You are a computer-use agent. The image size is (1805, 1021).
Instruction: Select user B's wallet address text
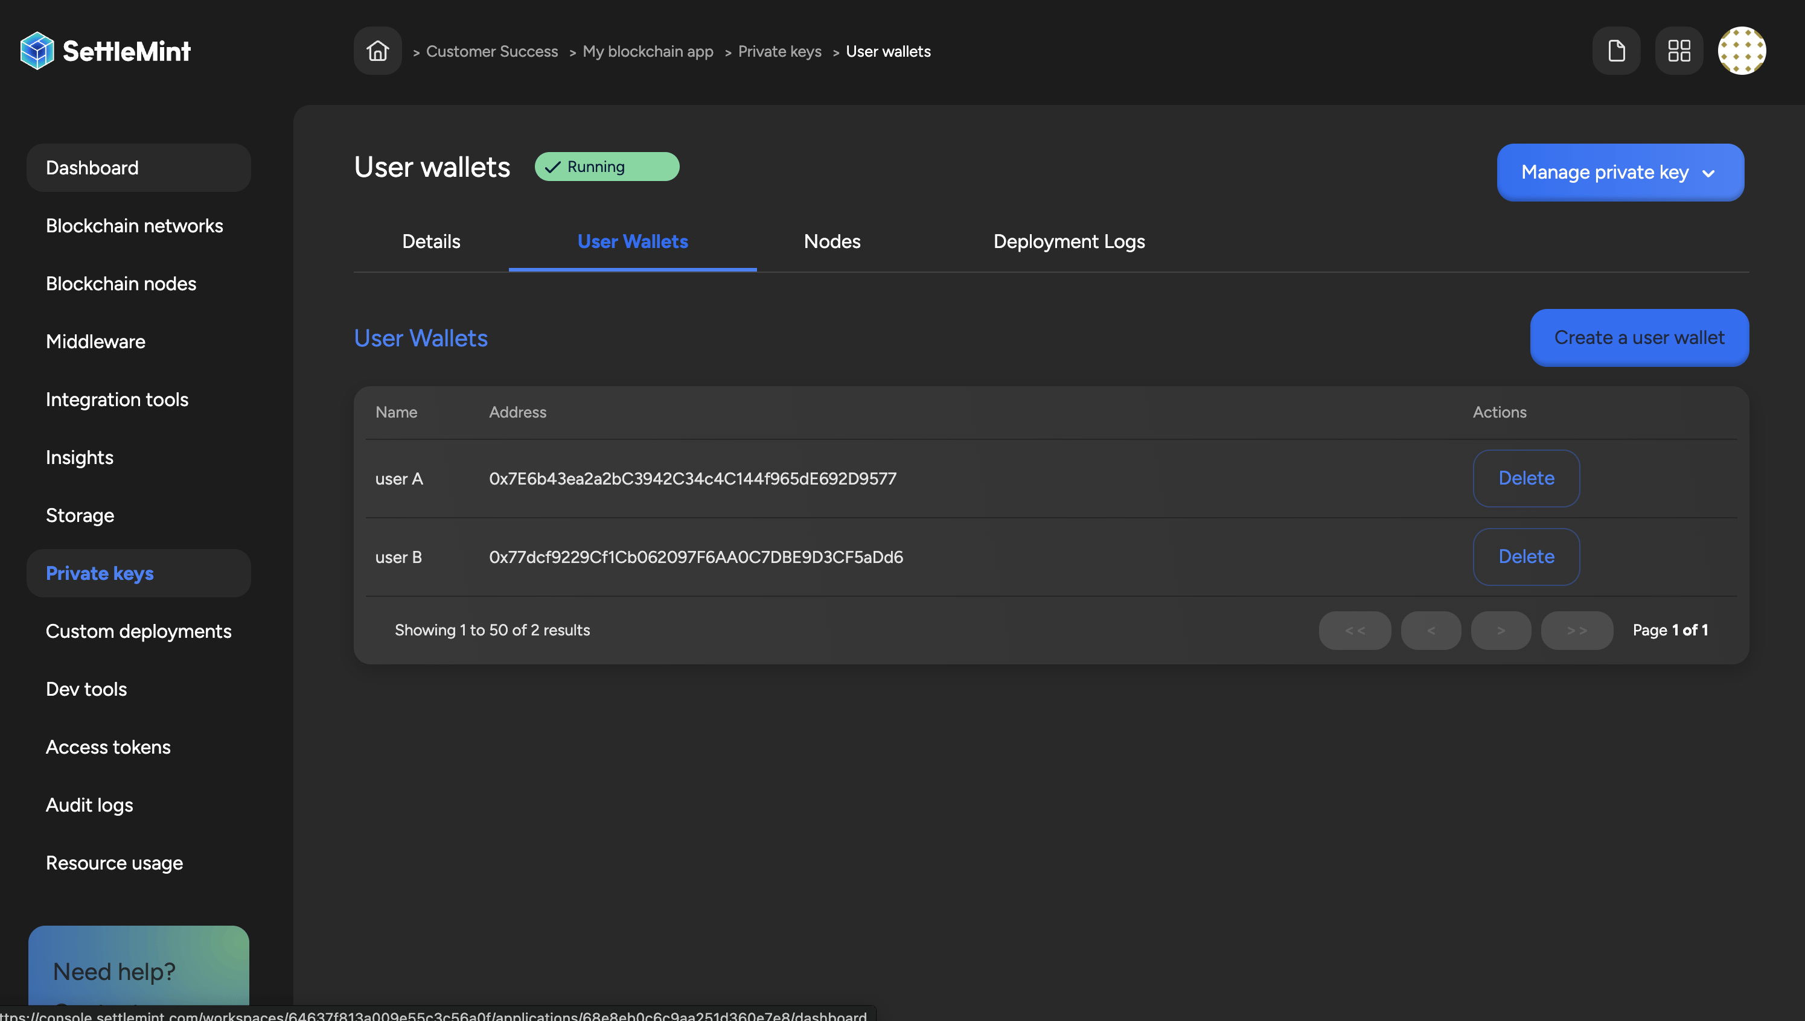click(696, 557)
